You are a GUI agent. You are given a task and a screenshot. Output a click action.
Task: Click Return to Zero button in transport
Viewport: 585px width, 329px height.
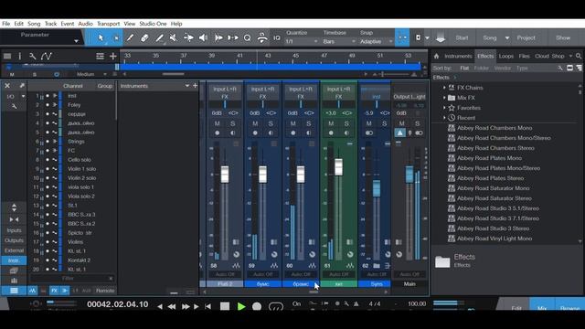point(207,307)
